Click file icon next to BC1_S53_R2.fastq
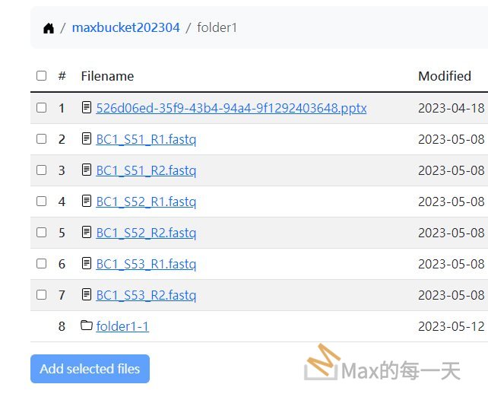 point(87,294)
